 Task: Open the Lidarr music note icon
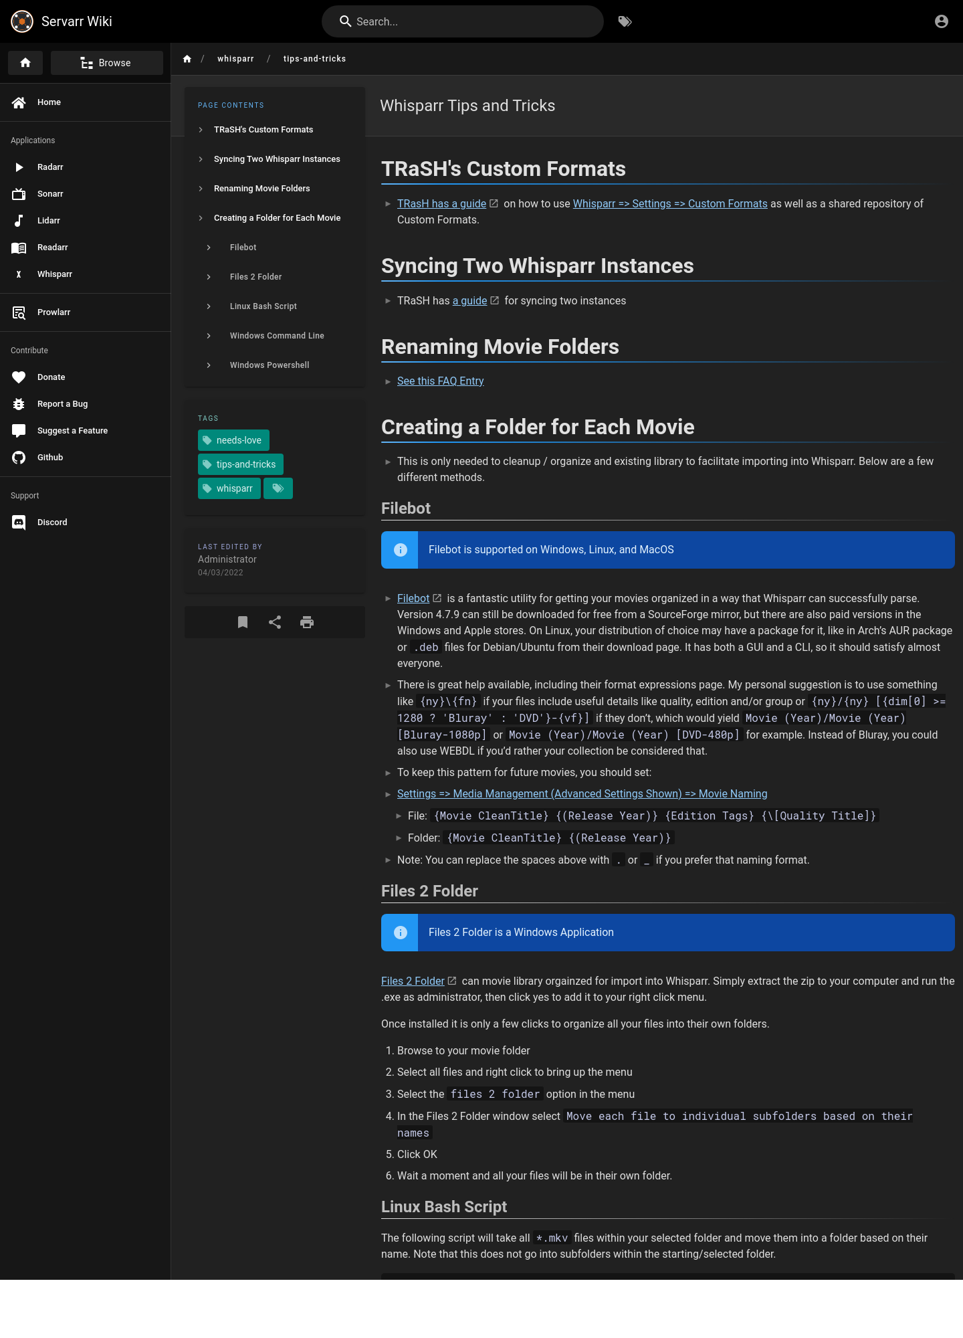[19, 221]
